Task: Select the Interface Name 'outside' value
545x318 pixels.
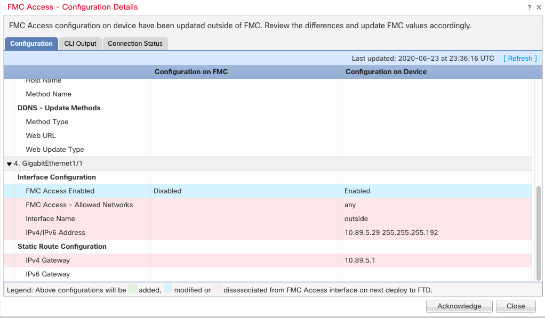Action: (x=356, y=219)
